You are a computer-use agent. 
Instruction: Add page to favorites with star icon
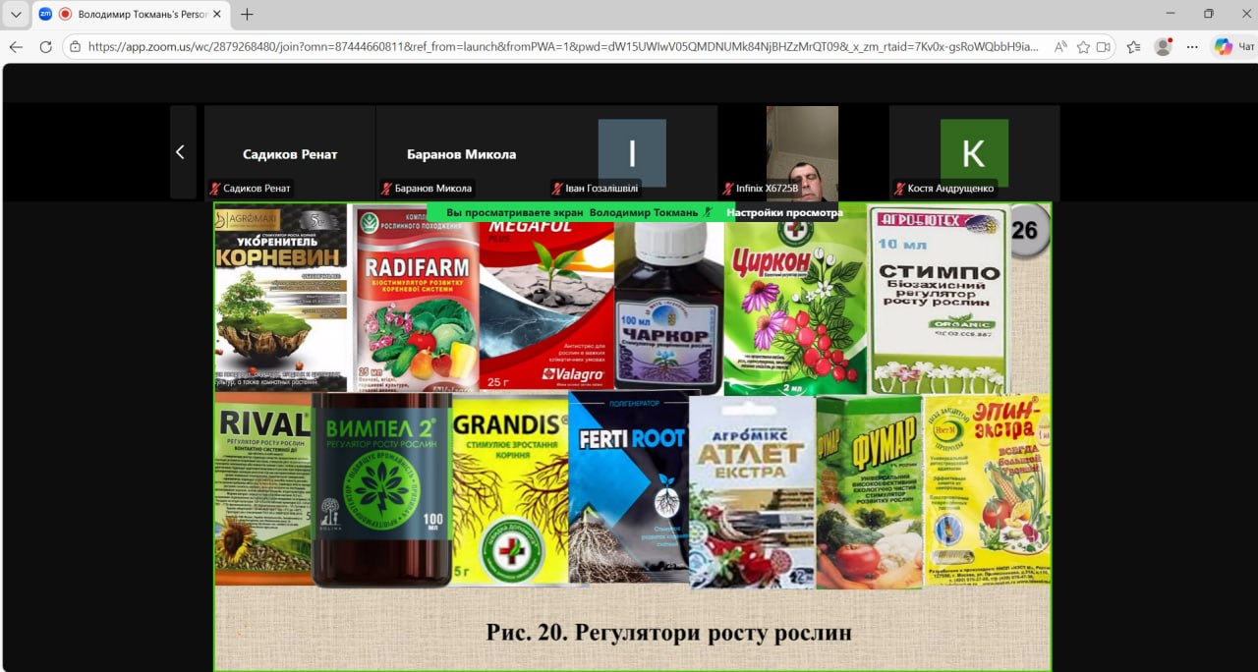pyautogui.click(x=1083, y=46)
